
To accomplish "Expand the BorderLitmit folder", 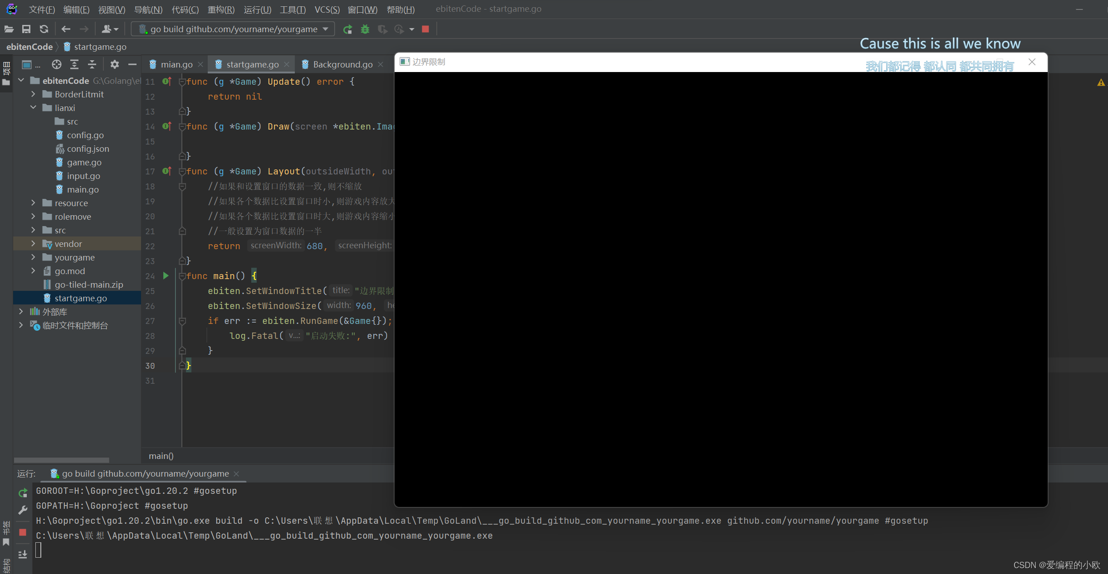I will (33, 94).
